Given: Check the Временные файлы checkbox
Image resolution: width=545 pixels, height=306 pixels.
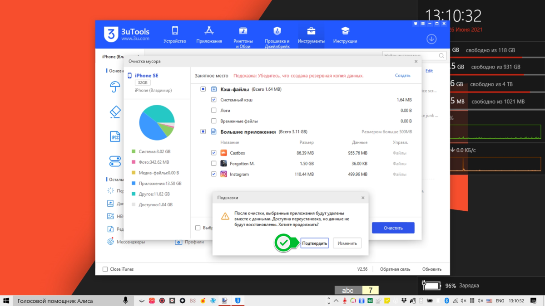Looking at the screenshot, I should pos(213,121).
